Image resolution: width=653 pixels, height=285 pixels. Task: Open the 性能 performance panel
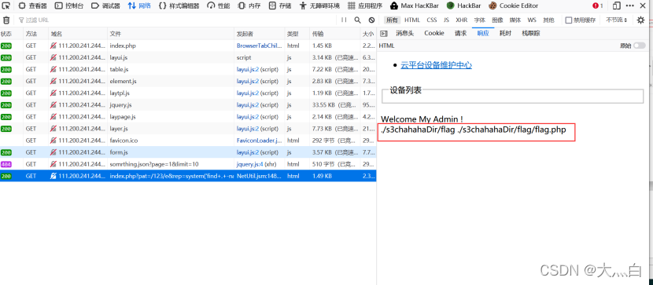pos(219,5)
